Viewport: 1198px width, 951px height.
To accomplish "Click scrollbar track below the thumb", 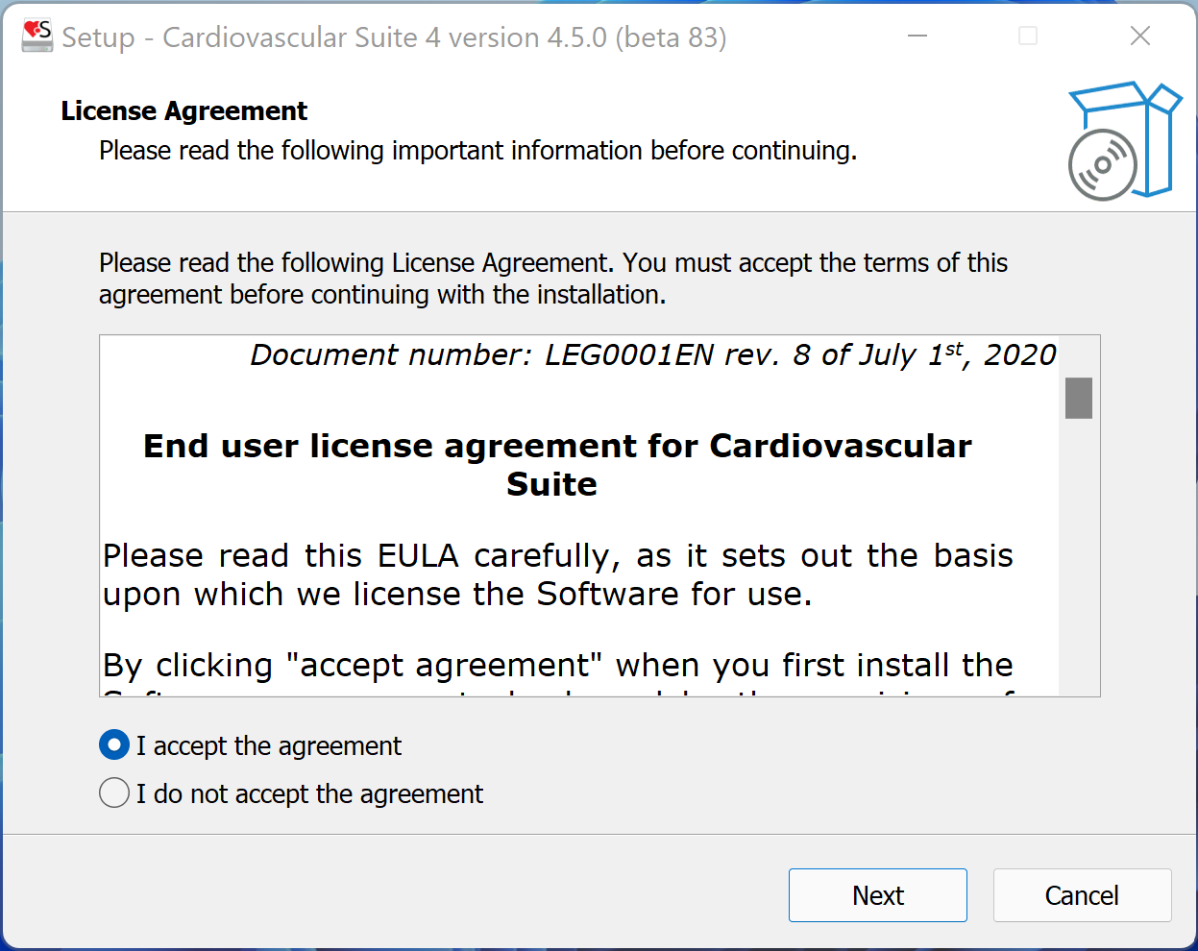I will (1079, 557).
